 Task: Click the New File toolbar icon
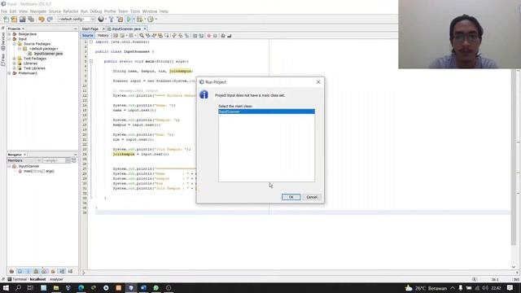point(6,20)
